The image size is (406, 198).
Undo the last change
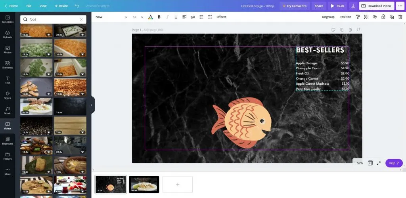pos(77,6)
